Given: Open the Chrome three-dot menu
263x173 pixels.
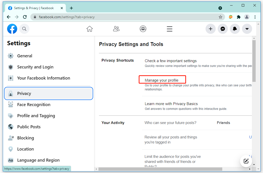Looking at the screenshot, I should 255,17.
